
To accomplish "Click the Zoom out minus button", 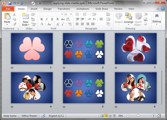I will (128, 116).
